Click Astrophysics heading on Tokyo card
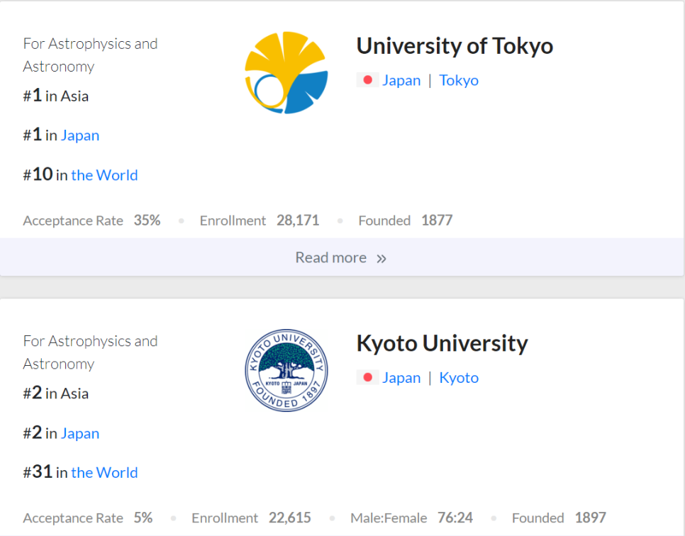 [x=91, y=55]
